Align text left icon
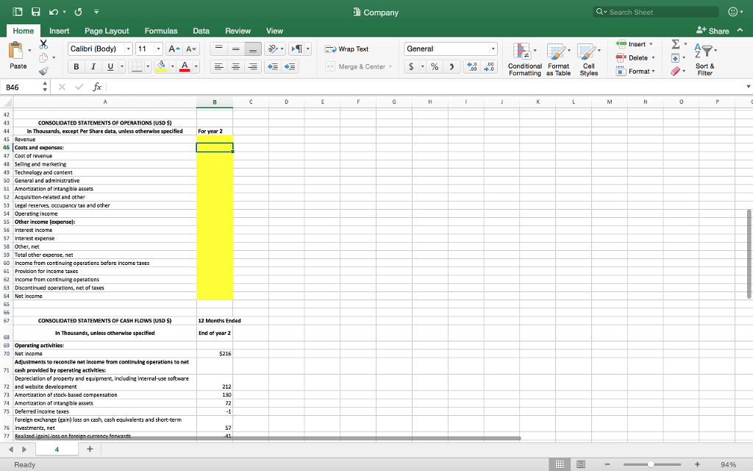 (x=218, y=66)
